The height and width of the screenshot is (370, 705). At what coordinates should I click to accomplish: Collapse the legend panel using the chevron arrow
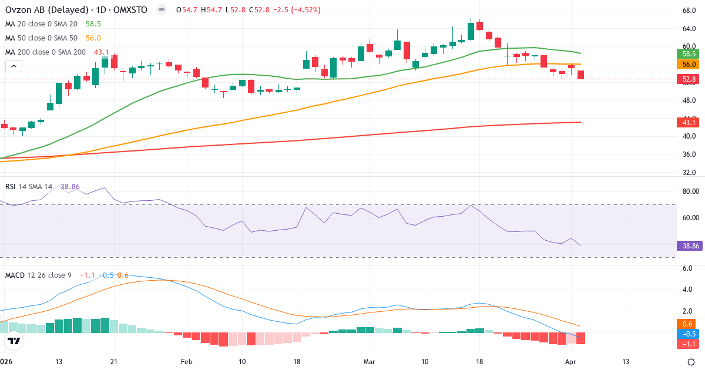pos(13,66)
